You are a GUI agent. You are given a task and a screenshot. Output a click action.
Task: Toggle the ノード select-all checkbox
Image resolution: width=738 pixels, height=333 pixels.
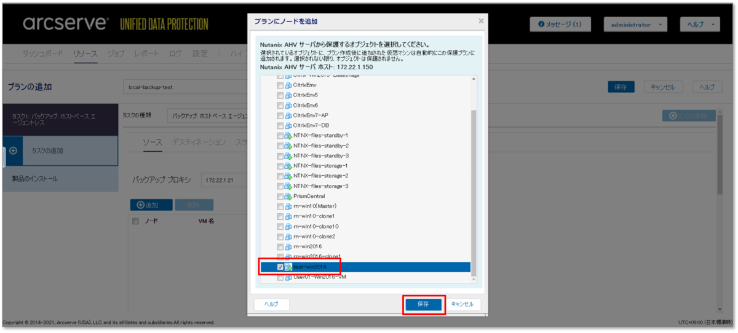tap(135, 221)
